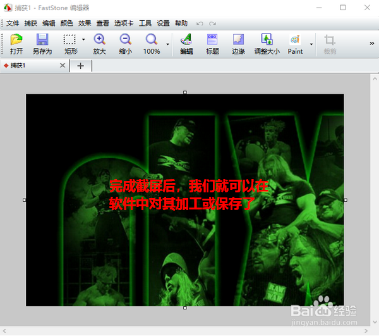This screenshot has height=336, width=379.
Task: Maximize the FastStone editor window
Action: 343,8
